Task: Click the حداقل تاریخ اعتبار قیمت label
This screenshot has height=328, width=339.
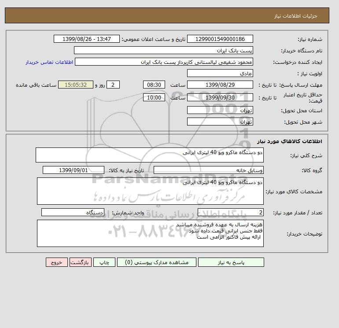Action: (x=303, y=98)
